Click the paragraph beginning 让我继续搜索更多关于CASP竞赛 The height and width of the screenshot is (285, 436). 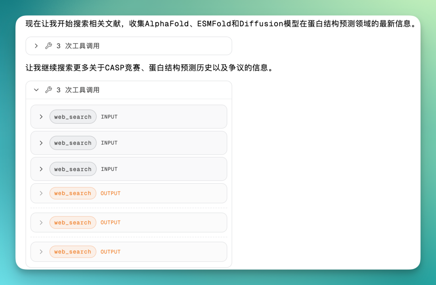pos(150,67)
